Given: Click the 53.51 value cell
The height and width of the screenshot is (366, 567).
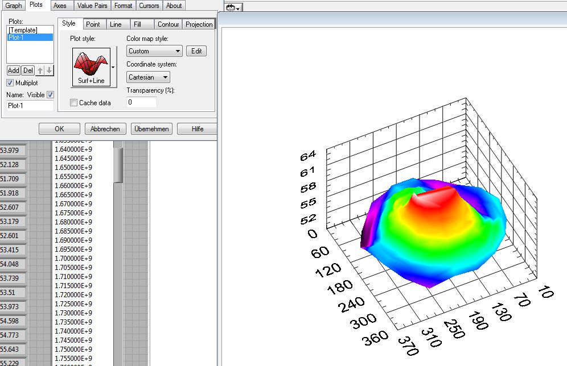Looking at the screenshot, I should [x=13, y=292].
